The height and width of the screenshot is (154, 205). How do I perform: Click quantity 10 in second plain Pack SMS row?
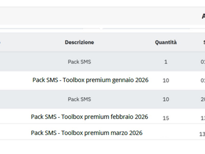pos(166,99)
